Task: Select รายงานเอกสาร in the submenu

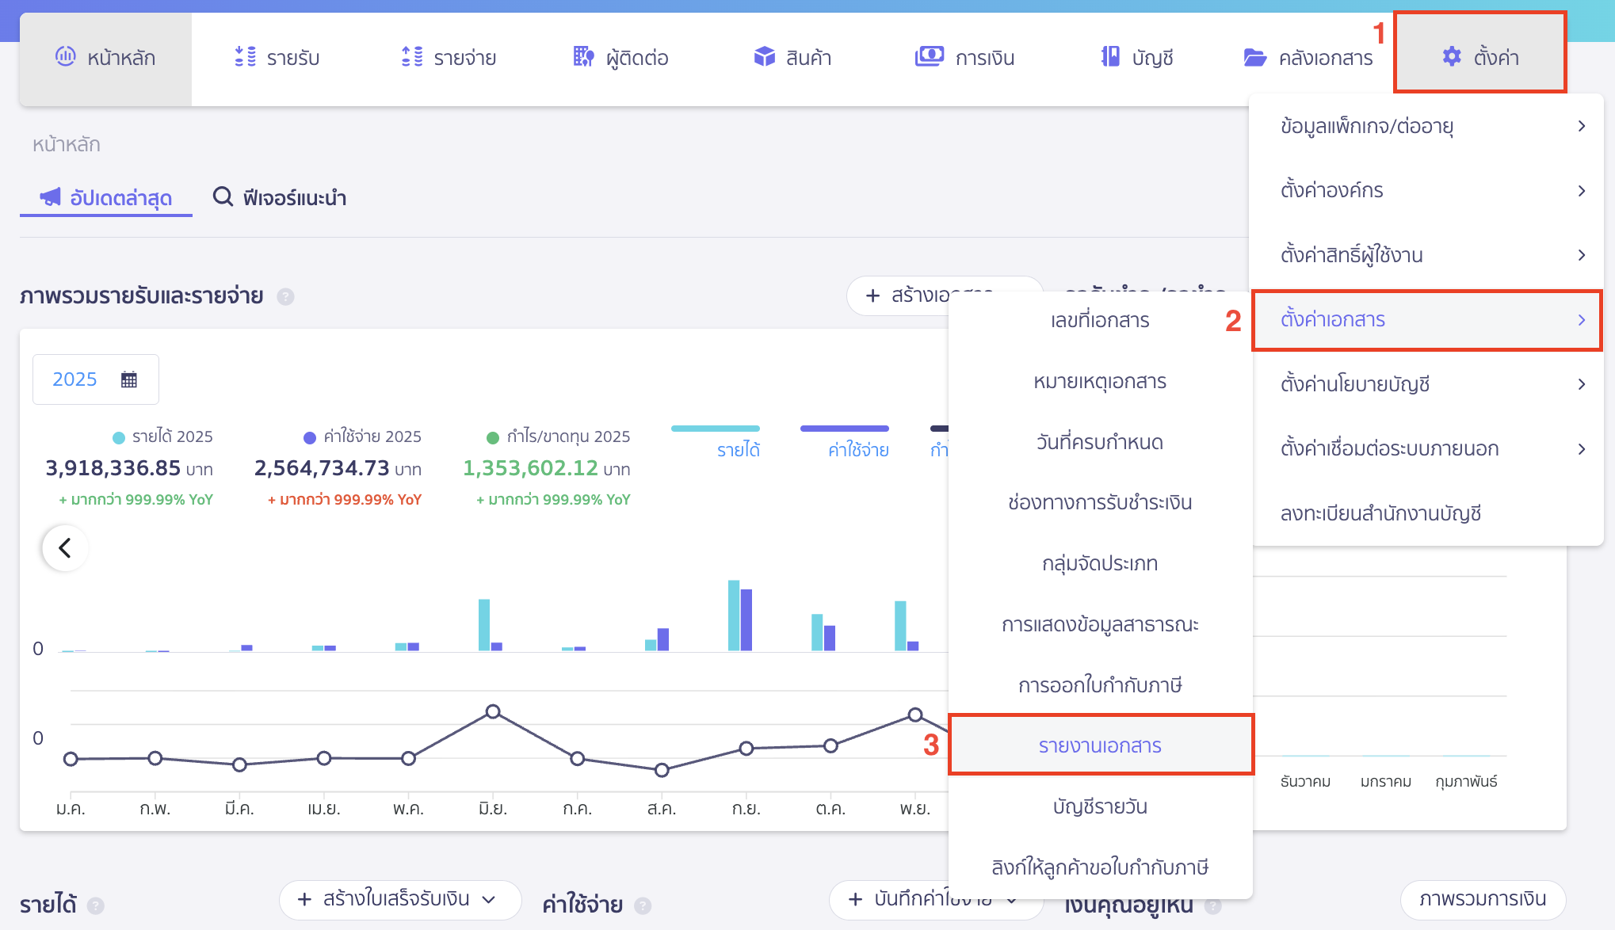Action: [1100, 745]
